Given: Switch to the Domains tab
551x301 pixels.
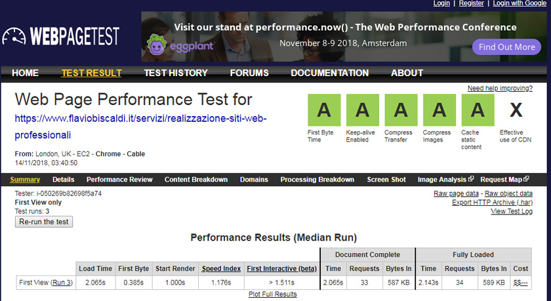Looking at the screenshot, I should (x=254, y=180).
